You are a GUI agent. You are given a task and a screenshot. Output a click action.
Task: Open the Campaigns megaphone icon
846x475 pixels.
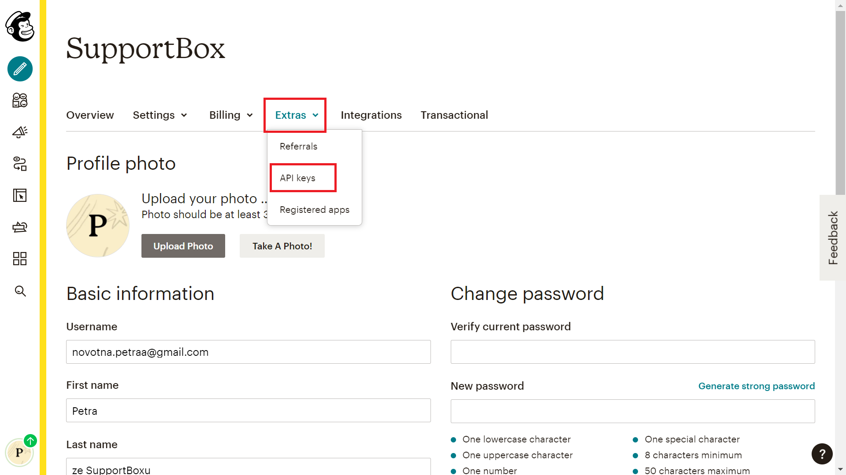pyautogui.click(x=20, y=132)
